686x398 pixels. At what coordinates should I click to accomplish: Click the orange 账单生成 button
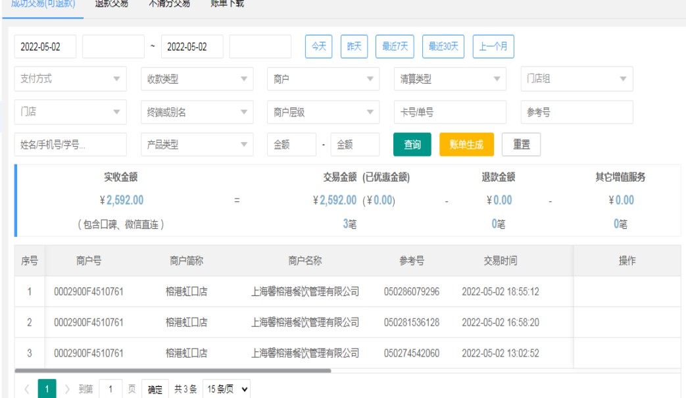[466, 145]
